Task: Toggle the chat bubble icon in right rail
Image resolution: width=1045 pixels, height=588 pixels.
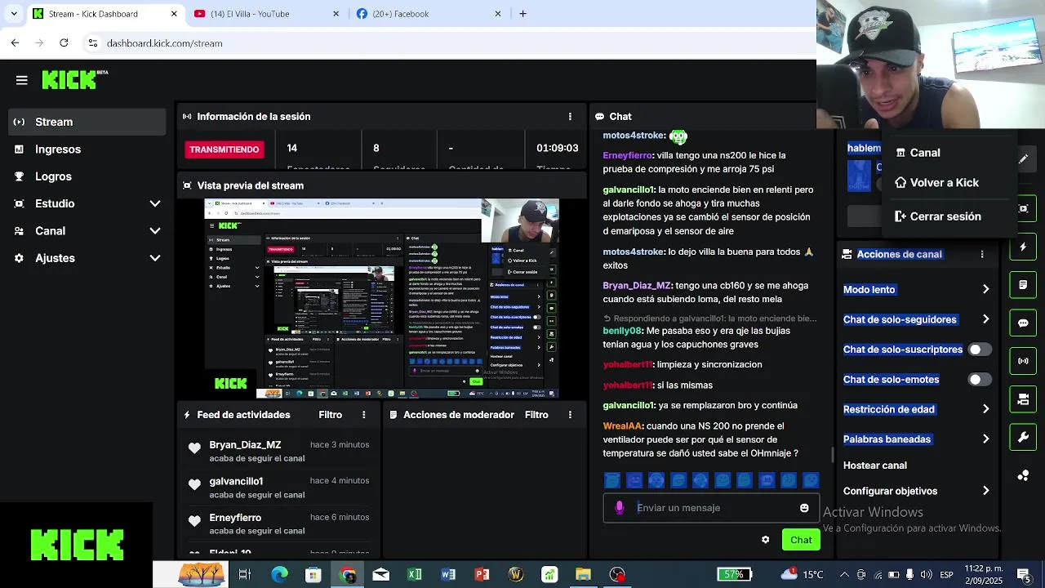Action: (1024, 323)
